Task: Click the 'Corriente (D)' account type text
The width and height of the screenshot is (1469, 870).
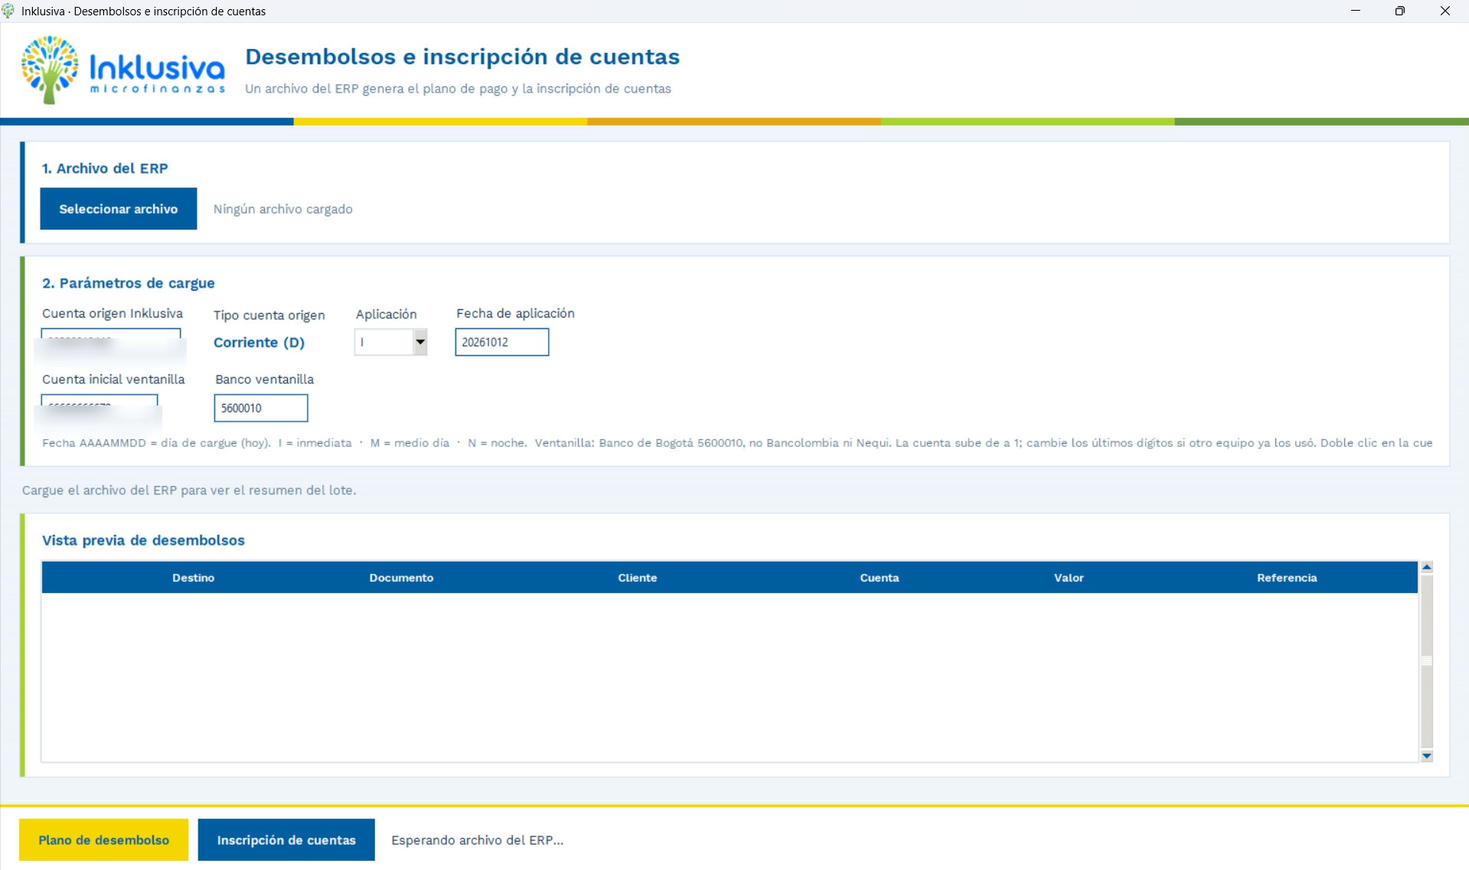Action: pyautogui.click(x=259, y=342)
